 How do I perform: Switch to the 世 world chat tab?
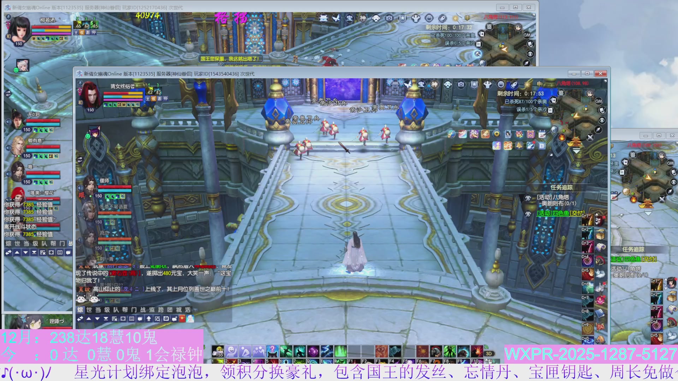[89, 310]
